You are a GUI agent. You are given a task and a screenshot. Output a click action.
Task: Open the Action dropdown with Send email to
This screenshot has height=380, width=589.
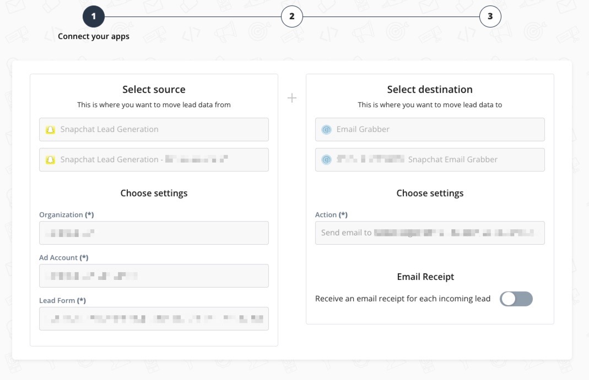coord(430,233)
